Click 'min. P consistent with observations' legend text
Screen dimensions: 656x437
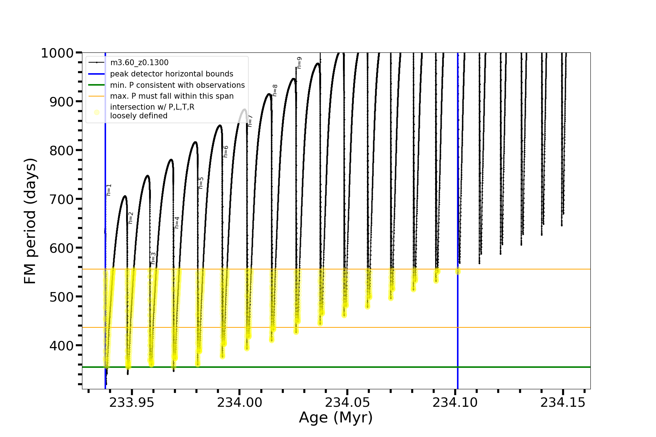177,85
